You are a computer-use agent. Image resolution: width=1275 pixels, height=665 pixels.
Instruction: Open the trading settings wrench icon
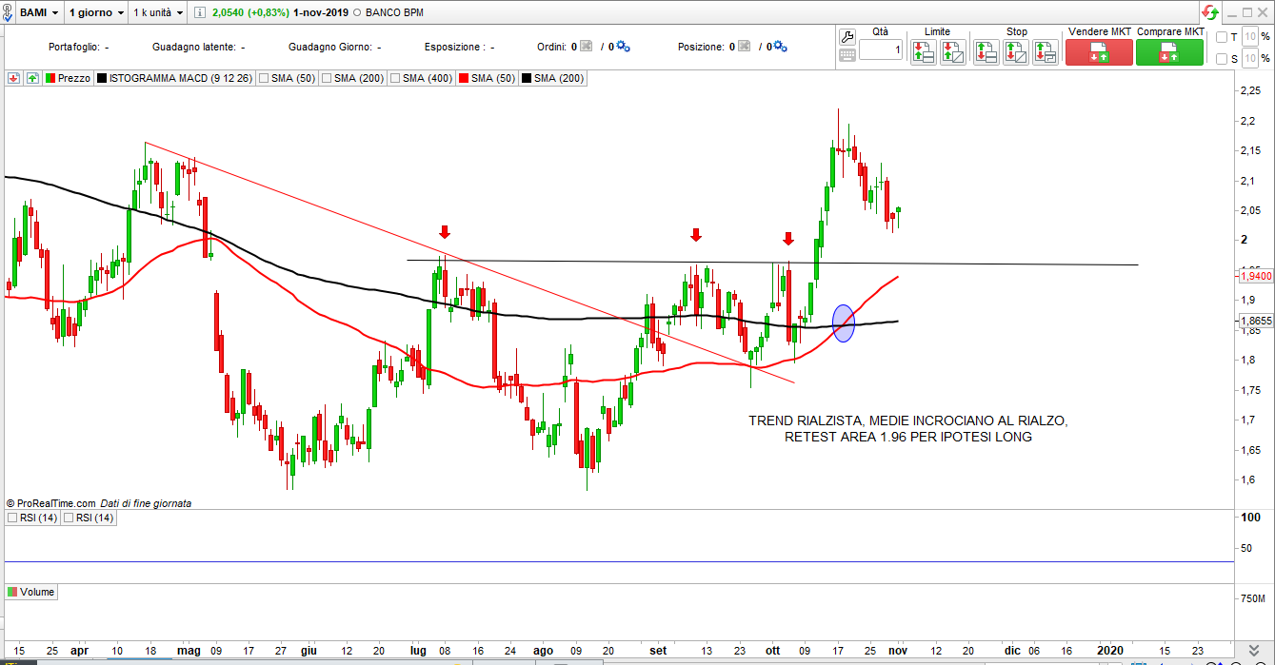(x=847, y=37)
